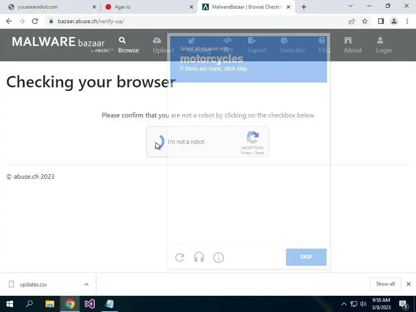
Task: Open Visual Studio from taskbar
Action: click(90, 304)
